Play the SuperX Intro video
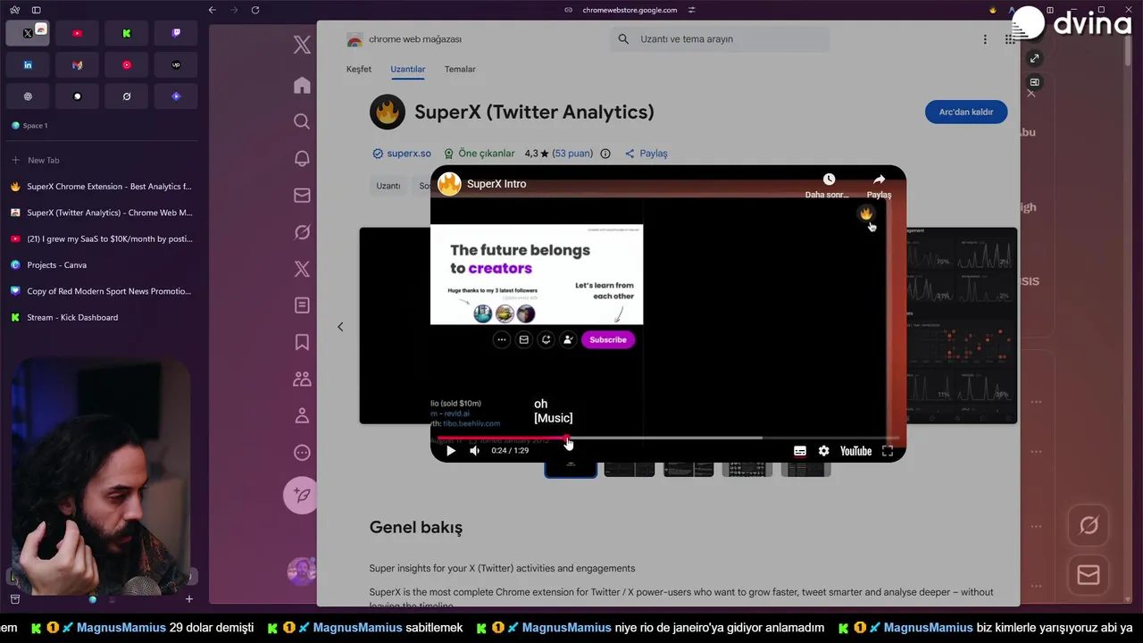Viewport: 1143px width, 643px height. [451, 451]
